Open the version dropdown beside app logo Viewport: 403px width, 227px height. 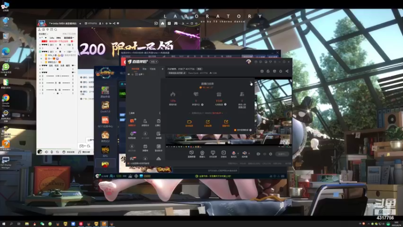154,62
